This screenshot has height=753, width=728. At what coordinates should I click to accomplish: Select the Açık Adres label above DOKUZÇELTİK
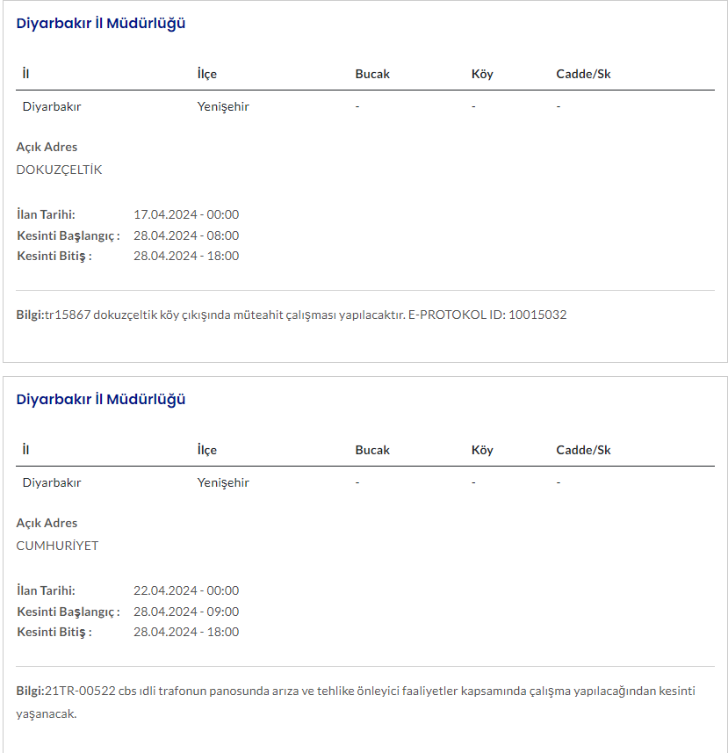pos(47,147)
